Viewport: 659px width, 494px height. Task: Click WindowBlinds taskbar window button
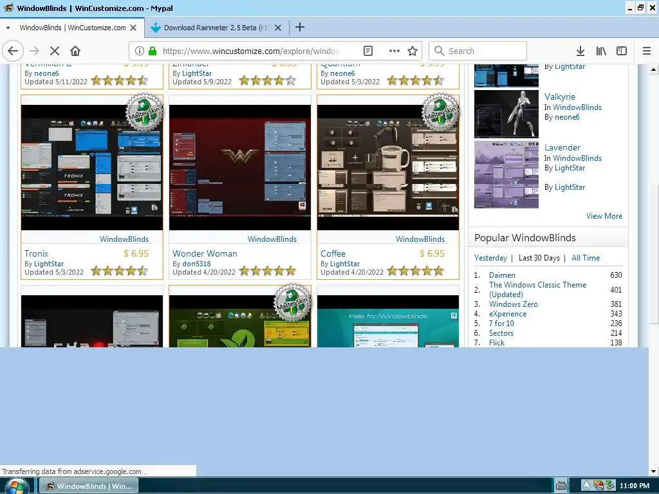pyautogui.click(x=89, y=486)
